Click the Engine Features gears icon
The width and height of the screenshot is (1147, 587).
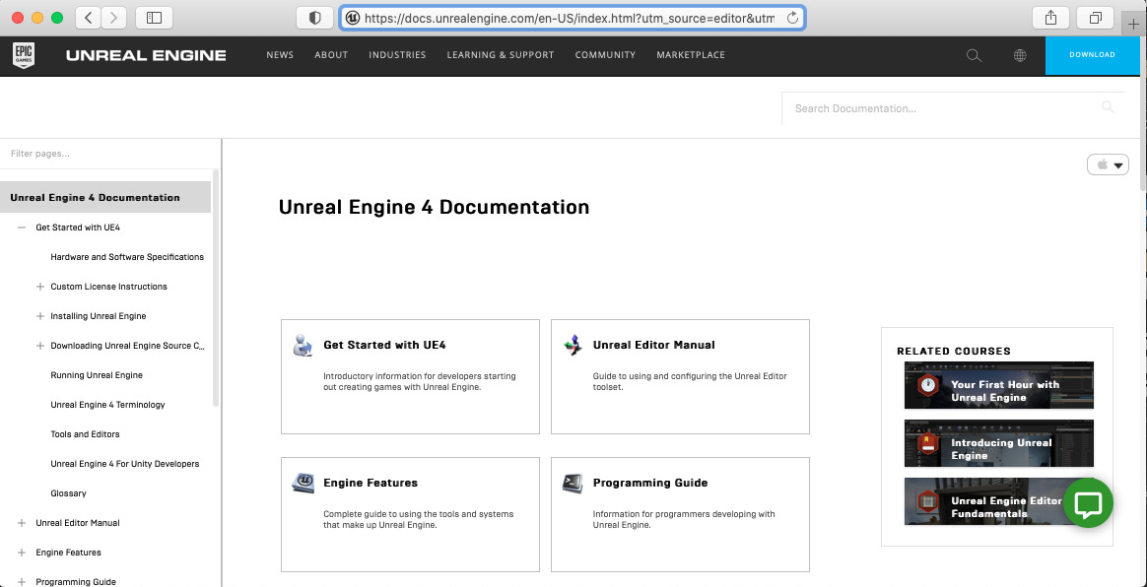pyautogui.click(x=303, y=484)
